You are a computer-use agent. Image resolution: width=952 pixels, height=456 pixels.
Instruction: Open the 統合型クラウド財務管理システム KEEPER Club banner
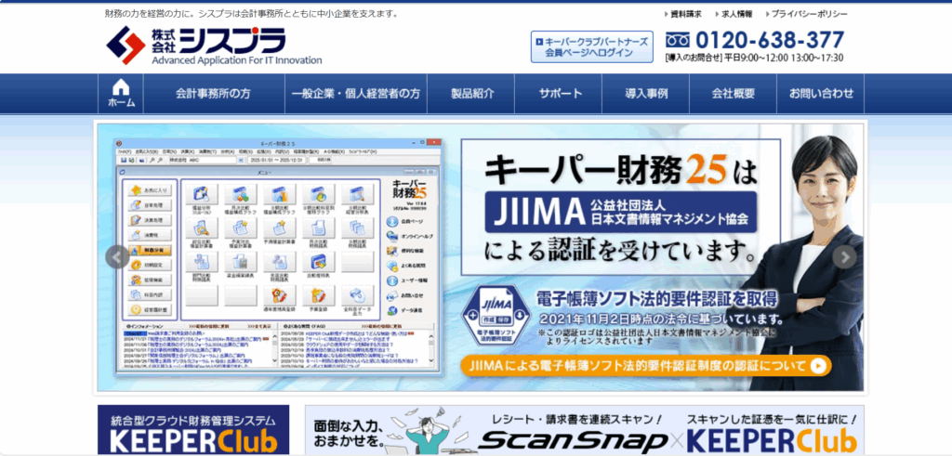193,431
